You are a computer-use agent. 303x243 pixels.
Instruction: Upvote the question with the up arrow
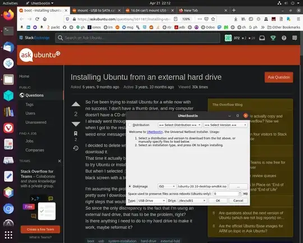[x=76, y=104]
